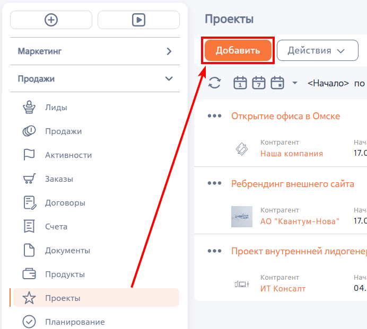Viewport: 367px width, 329px height.
Task: Click the shopping cart Заказы icon
Action: tap(29, 179)
